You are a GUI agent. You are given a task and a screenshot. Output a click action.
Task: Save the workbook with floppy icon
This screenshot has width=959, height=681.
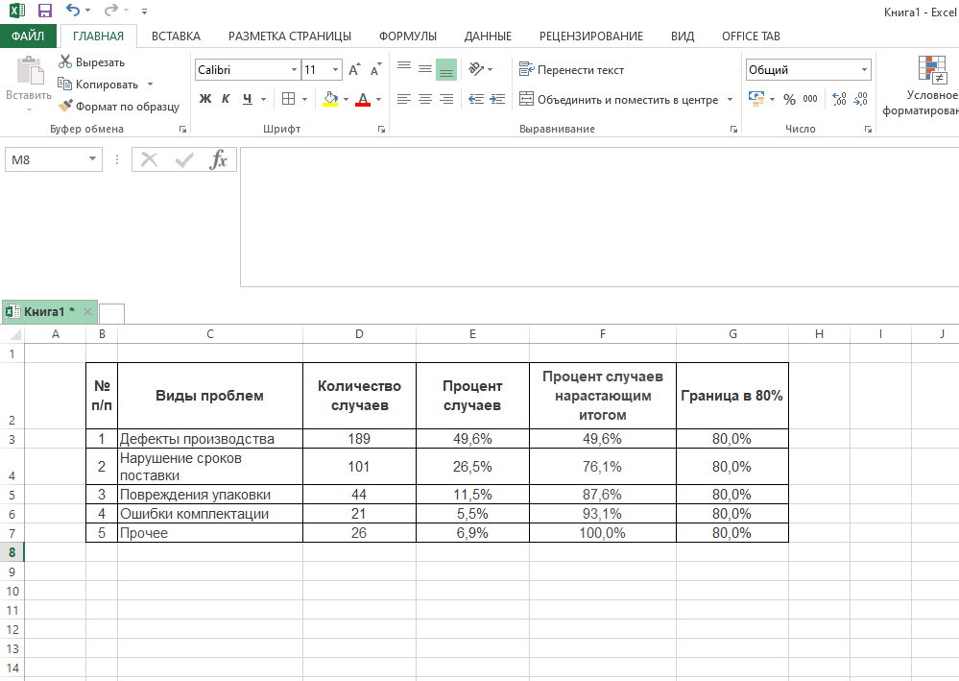click(x=45, y=11)
